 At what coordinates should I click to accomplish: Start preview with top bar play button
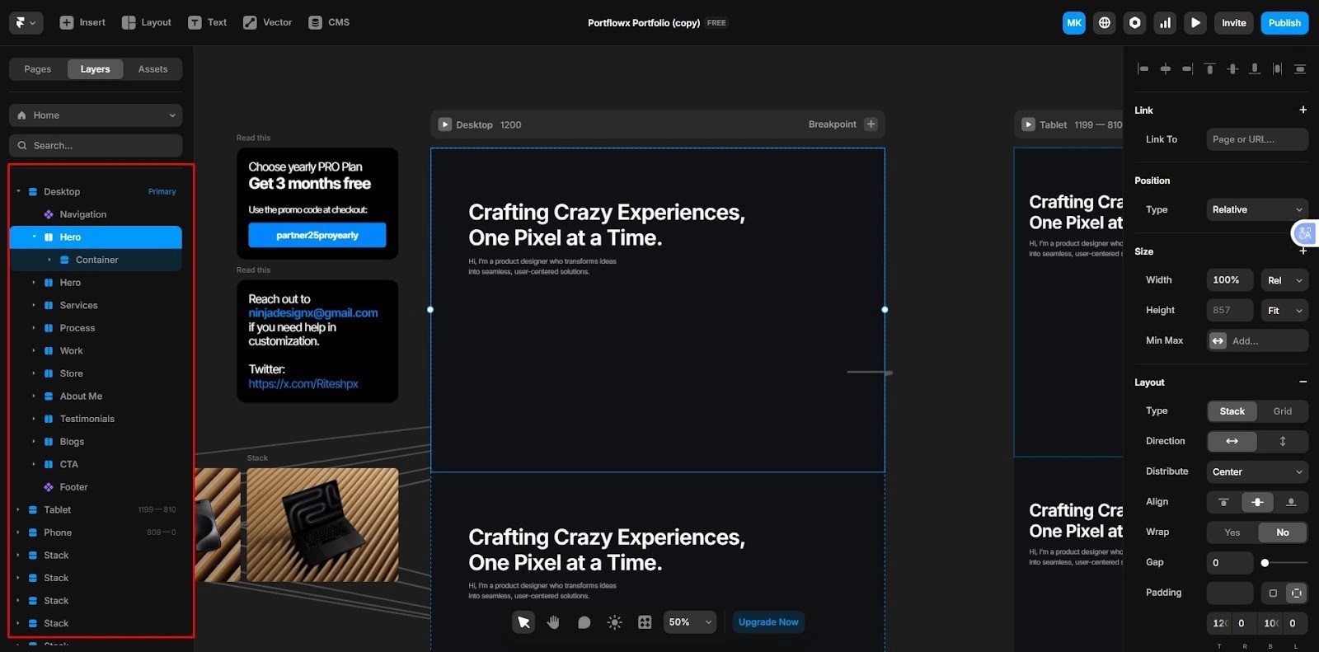1195,23
